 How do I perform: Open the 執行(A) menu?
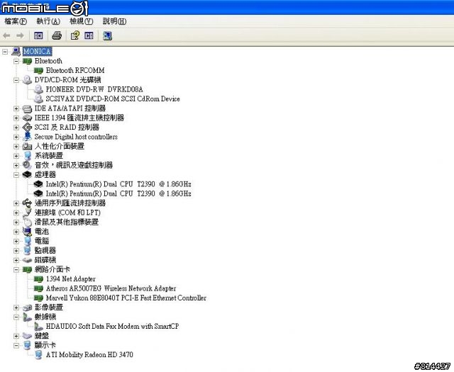(48, 21)
